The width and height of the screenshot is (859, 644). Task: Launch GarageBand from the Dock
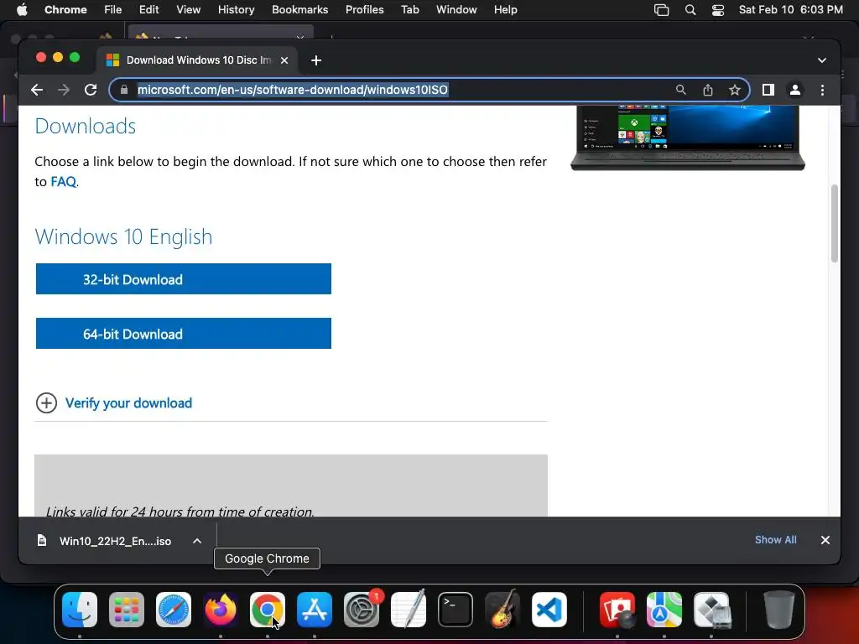502,609
